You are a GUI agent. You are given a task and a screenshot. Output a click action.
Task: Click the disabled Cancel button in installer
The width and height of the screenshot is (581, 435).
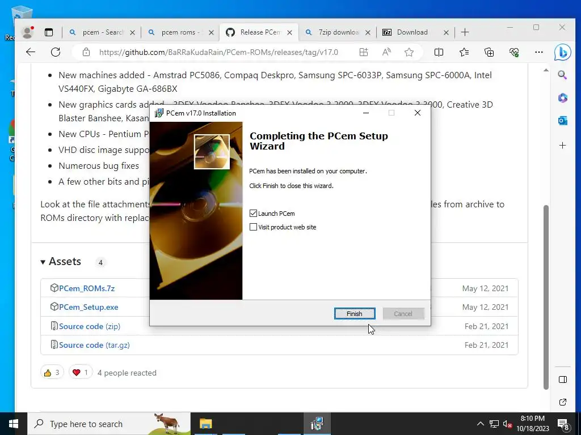403,314
